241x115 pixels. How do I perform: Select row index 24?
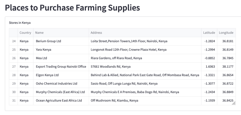(14, 41)
